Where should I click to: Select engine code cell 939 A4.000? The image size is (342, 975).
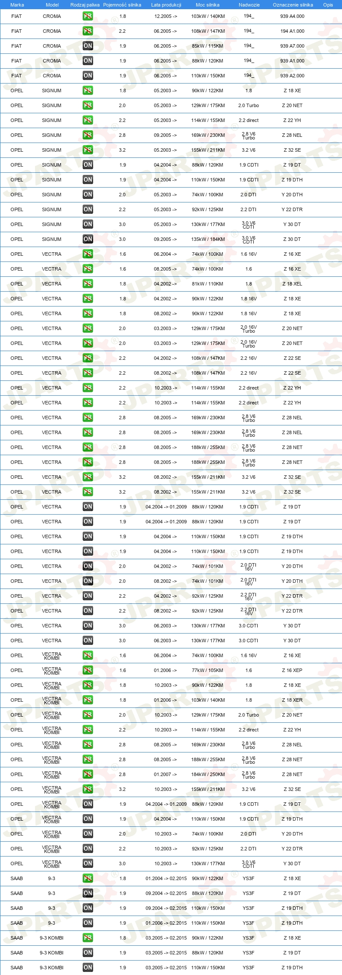point(292,16)
